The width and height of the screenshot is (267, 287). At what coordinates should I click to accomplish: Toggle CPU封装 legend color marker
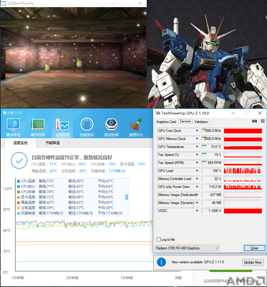pyautogui.click(x=18, y=192)
